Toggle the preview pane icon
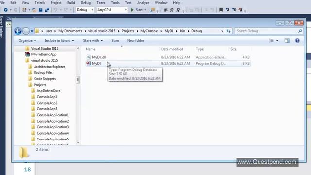311x175 pixels. (x=287, y=41)
